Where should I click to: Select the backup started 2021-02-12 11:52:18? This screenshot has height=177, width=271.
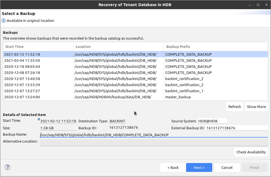(x=135, y=54)
